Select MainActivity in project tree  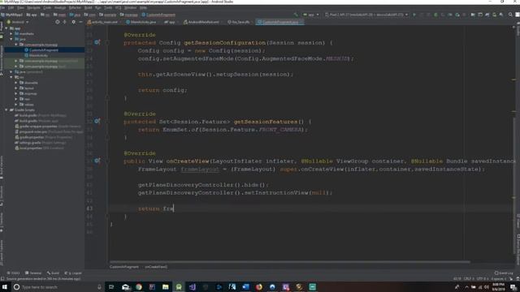pyautogui.click(x=38, y=55)
